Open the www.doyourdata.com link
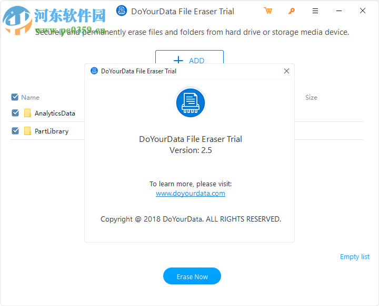The width and height of the screenshot is (379, 306). (x=191, y=193)
